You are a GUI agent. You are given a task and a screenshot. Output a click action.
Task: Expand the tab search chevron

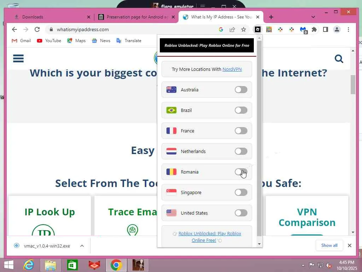click(313, 17)
